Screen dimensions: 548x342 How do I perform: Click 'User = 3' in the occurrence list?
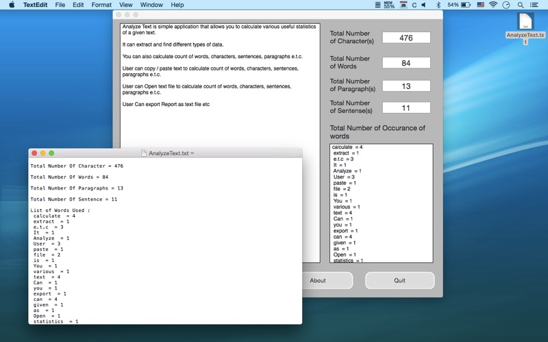(x=344, y=177)
